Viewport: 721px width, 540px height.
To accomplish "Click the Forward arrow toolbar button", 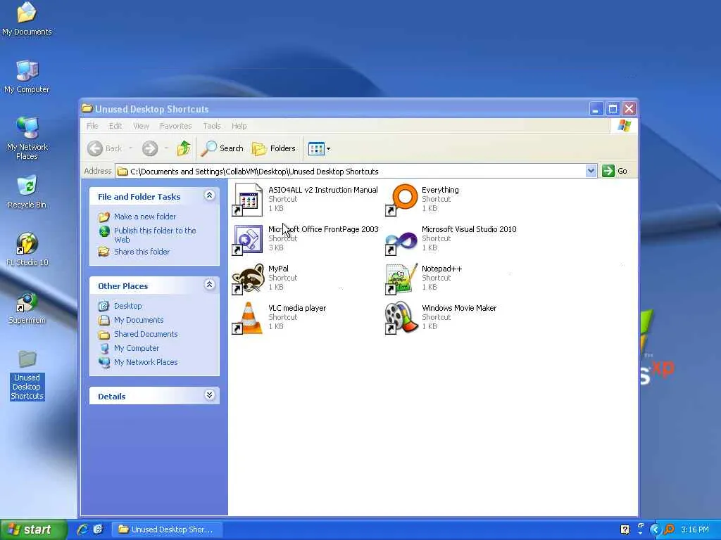I will pyautogui.click(x=150, y=148).
